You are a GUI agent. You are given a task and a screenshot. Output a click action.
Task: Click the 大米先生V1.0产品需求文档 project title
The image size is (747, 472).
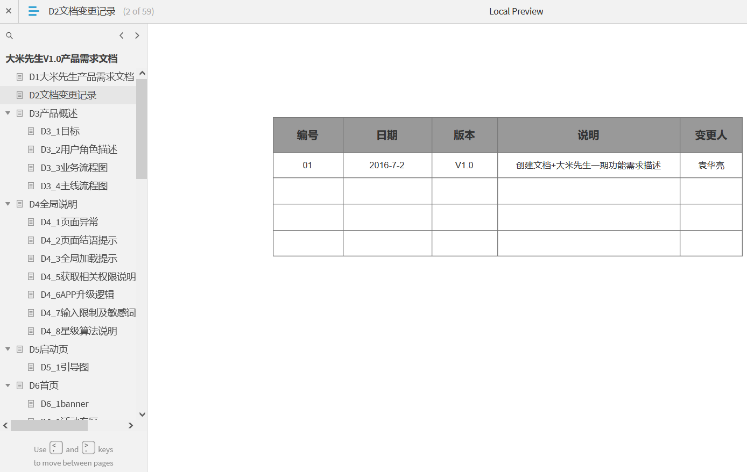coord(61,59)
